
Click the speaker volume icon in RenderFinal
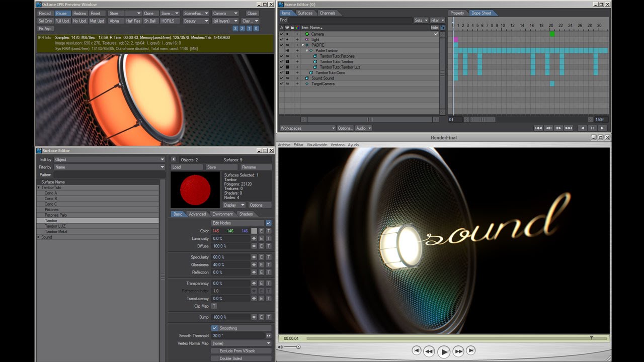click(281, 347)
